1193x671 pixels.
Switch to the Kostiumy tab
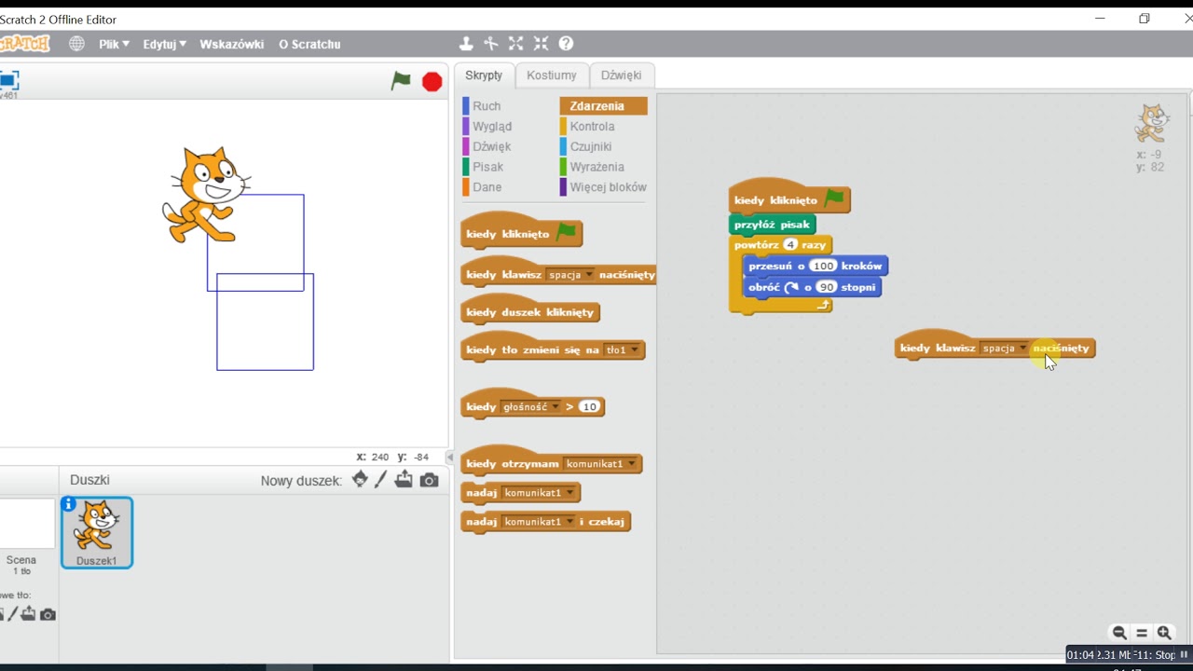click(552, 75)
